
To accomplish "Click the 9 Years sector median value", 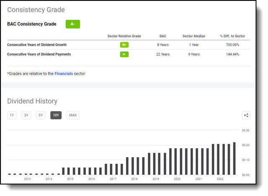I will [x=194, y=54].
